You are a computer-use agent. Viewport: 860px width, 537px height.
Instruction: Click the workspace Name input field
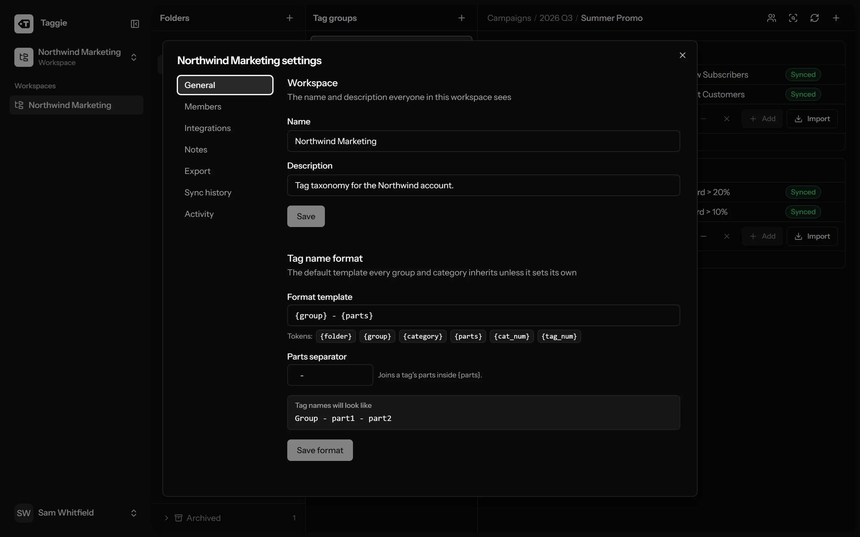pyautogui.click(x=483, y=141)
